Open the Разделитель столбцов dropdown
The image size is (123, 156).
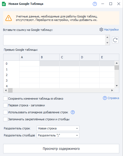[58, 135]
